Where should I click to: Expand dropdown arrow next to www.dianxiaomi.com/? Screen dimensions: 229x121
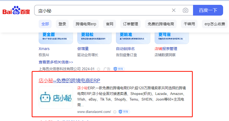(115, 112)
